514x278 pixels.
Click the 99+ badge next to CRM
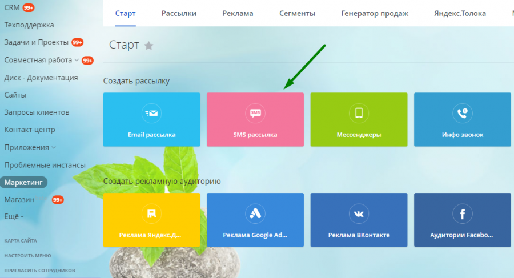coord(29,7)
